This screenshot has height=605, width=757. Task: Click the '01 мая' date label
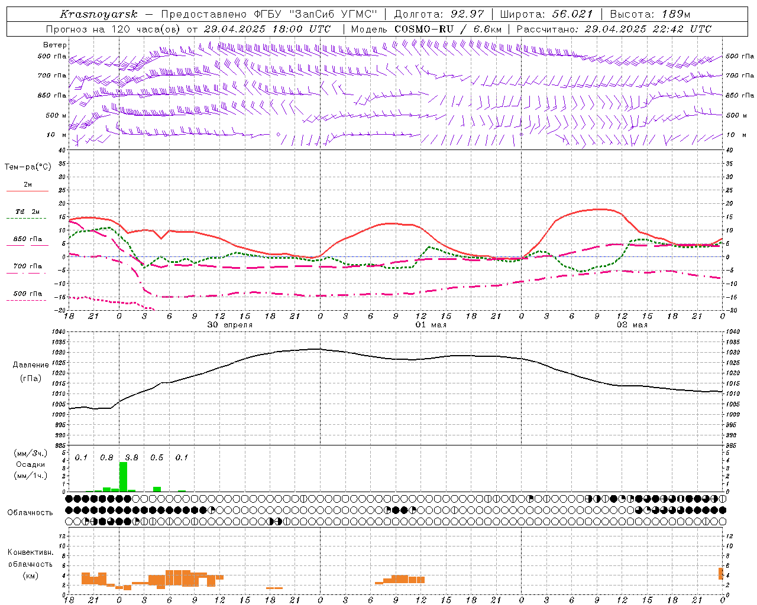[x=431, y=325]
